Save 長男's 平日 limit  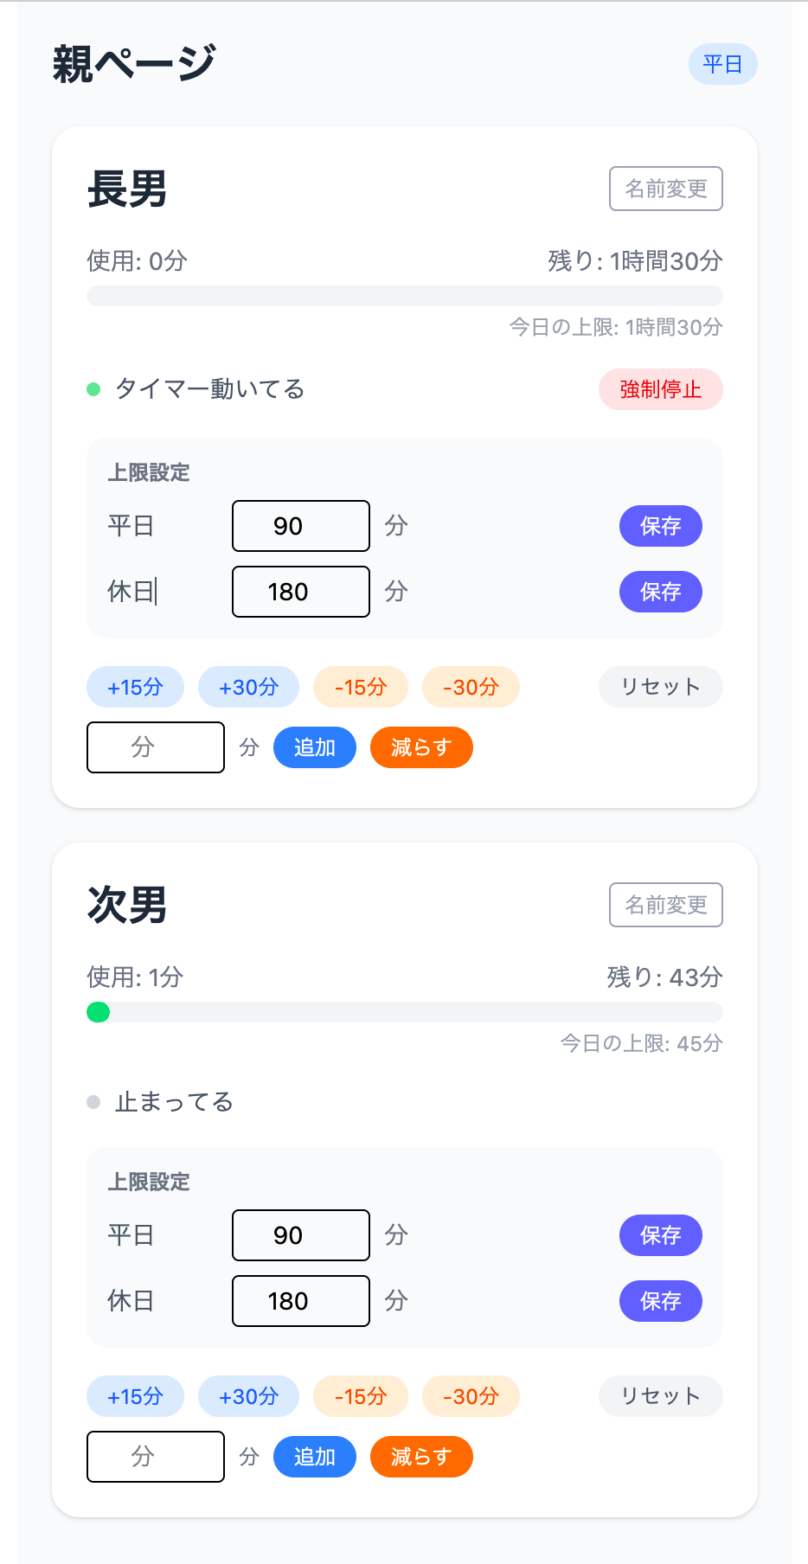click(661, 526)
